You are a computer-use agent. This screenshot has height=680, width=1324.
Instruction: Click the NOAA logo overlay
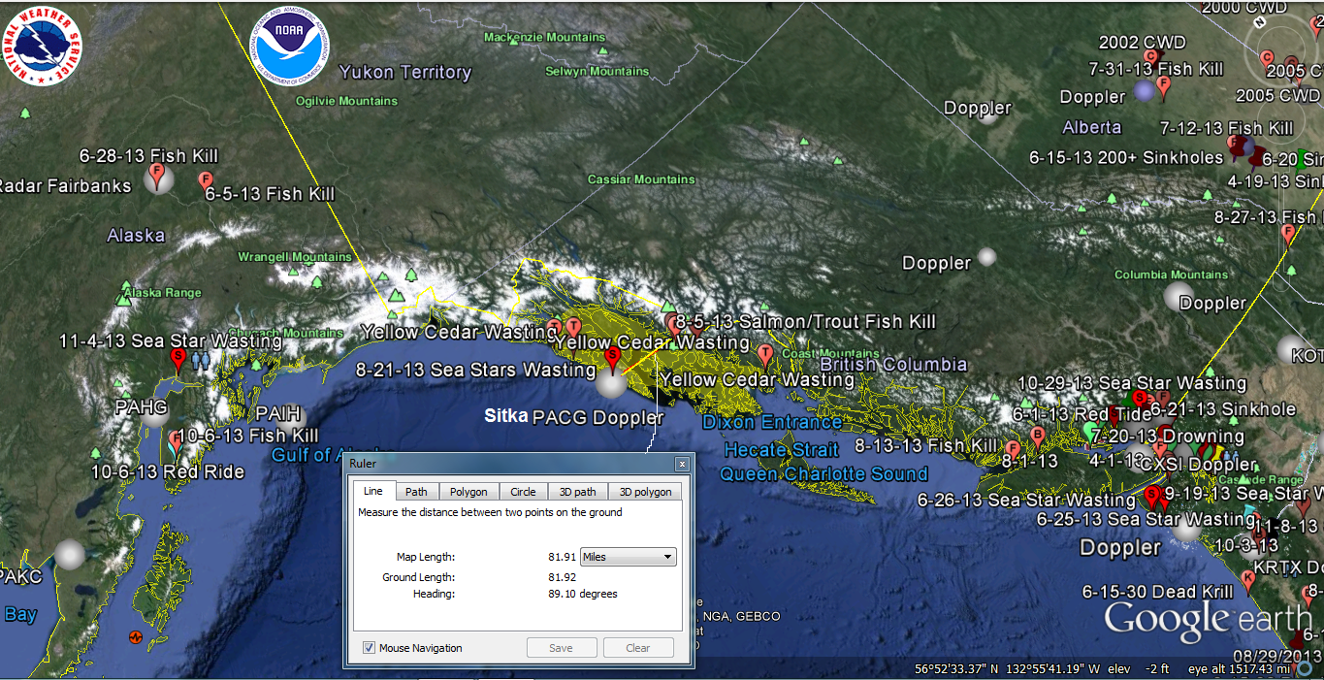click(291, 48)
